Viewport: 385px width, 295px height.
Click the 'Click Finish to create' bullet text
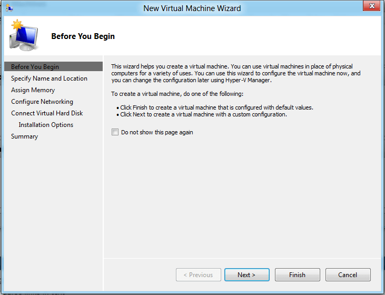[x=216, y=107]
